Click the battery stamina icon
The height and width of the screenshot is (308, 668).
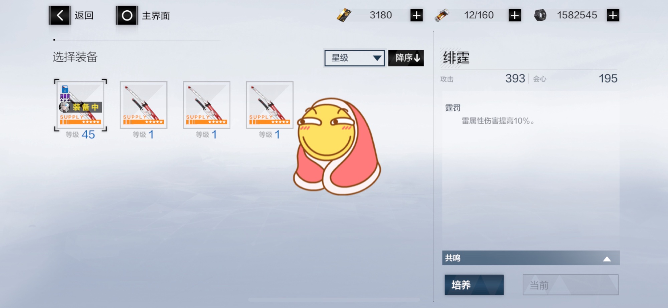pyautogui.click(x=442, y=15)
